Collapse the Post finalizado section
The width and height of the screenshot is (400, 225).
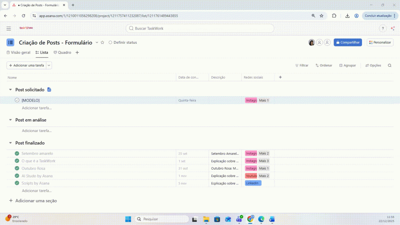click(11, 143)
